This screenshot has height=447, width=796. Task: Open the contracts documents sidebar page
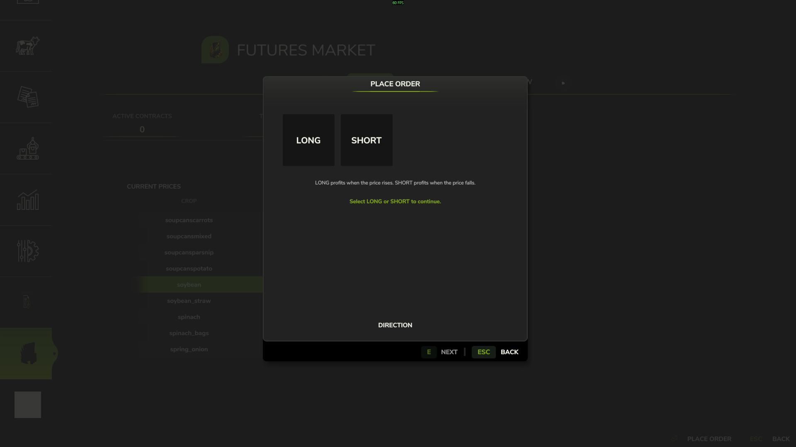pos(27,97)
